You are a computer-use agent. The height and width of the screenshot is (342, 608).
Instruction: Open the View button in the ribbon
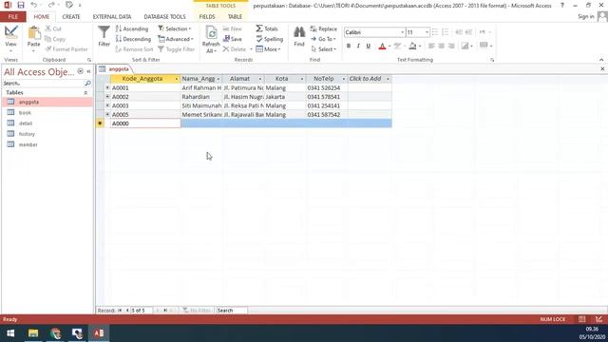10,39
